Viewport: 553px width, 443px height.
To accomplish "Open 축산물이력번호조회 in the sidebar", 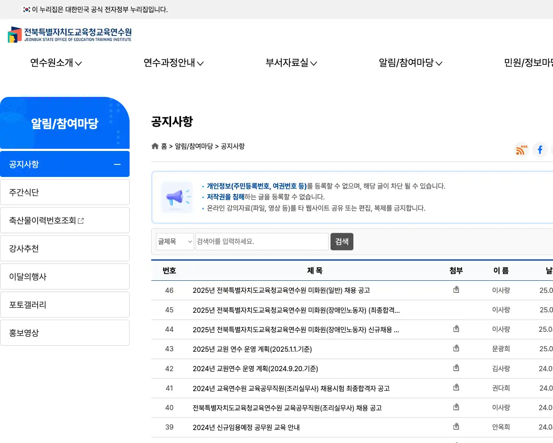I will pyautogui.click(x=65, y=220).
